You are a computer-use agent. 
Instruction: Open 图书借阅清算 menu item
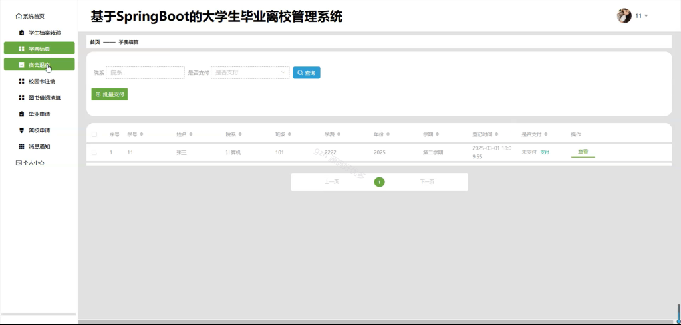tap(39, 98)
